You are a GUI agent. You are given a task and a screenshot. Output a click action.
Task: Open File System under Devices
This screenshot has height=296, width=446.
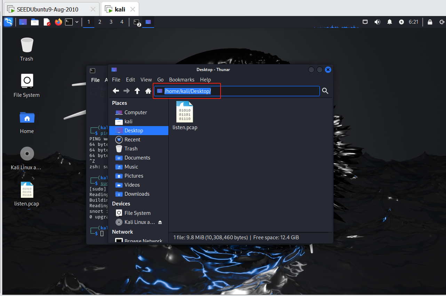[139, 213]
